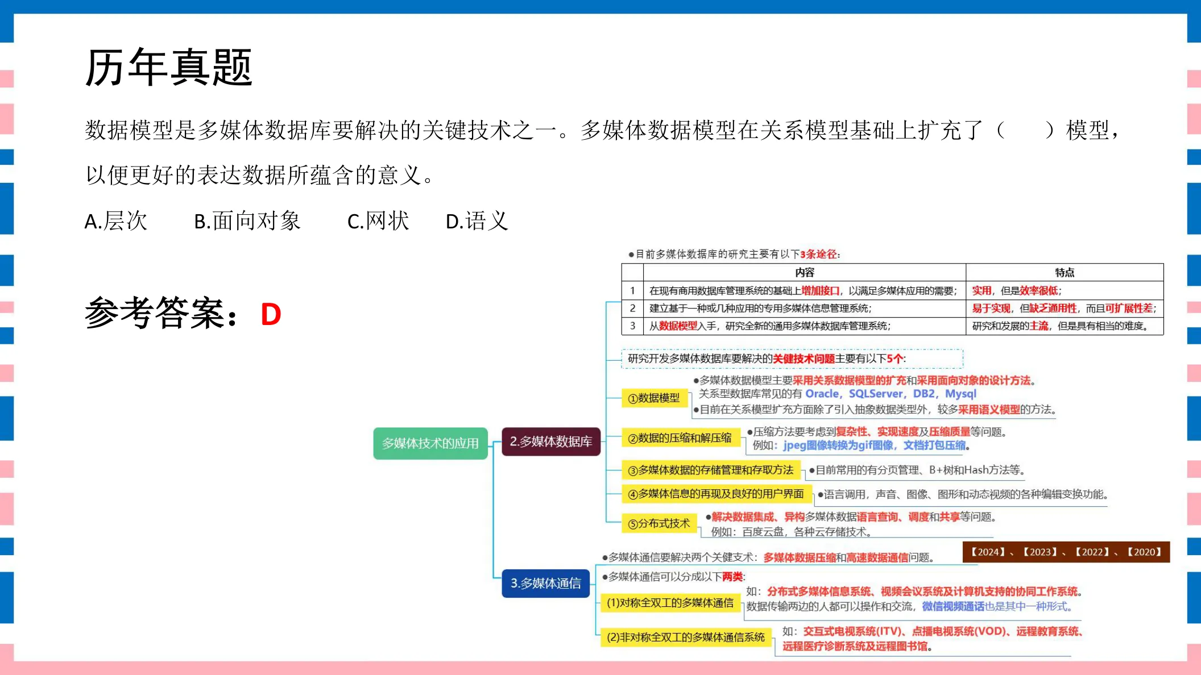Click the (1)对称全双工的多媒体通信 node
This screenshot has height=675, width=1201.
point(670,603)
